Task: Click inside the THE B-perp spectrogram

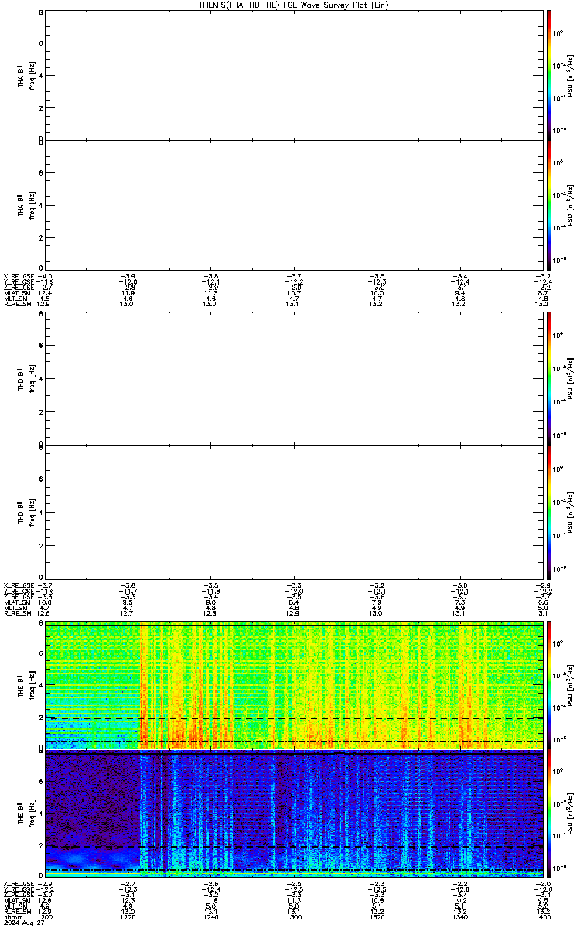Action: click(x=293, y=684)
